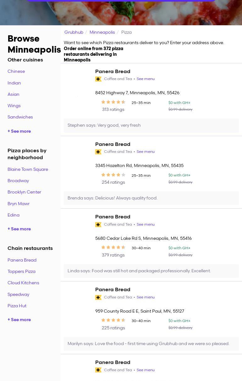Expand See more under Other cuisines
This screenshot has width=242, height=381.
coord(19,131)
